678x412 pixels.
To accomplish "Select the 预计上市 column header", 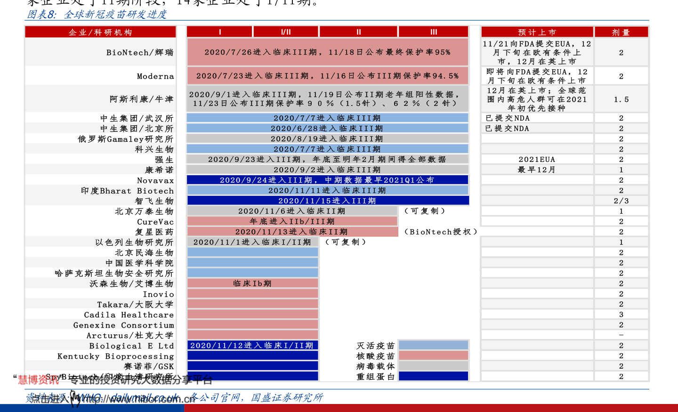I will pos(537,32).
